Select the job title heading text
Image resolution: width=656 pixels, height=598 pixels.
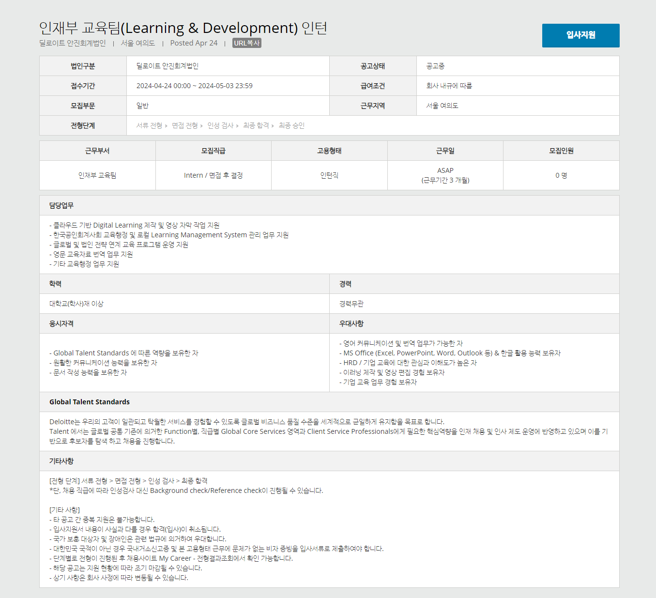coord(183,28)
